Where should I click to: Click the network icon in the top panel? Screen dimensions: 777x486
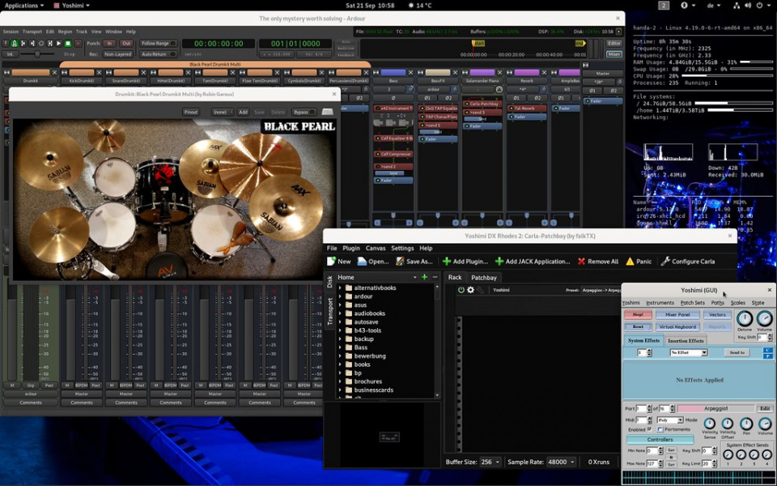click(737, 6)
